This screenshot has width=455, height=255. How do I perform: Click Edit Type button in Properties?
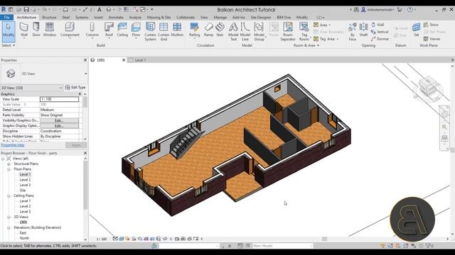pyautogui.click(x=75, y=87)
